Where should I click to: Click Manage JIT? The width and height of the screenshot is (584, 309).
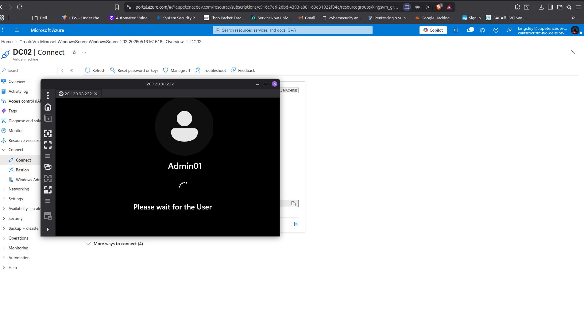point(177,70)
